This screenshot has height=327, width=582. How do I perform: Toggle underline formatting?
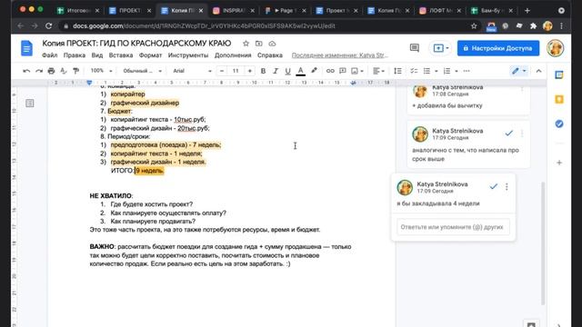coord(287,71)
